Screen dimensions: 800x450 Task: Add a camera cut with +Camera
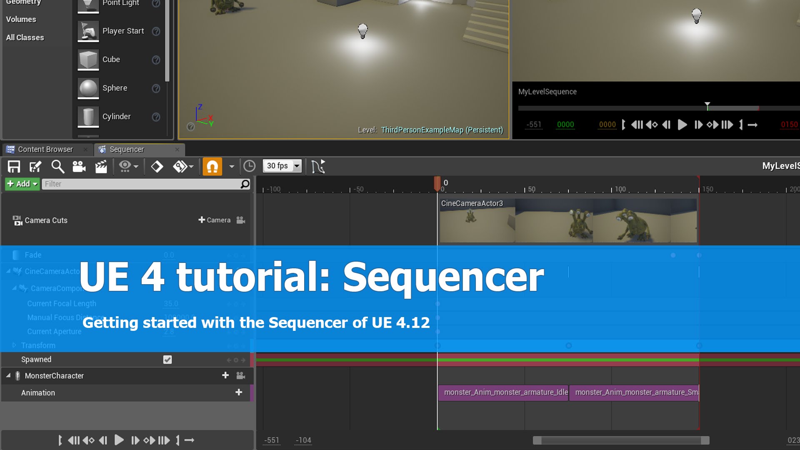tap(214, 220)
